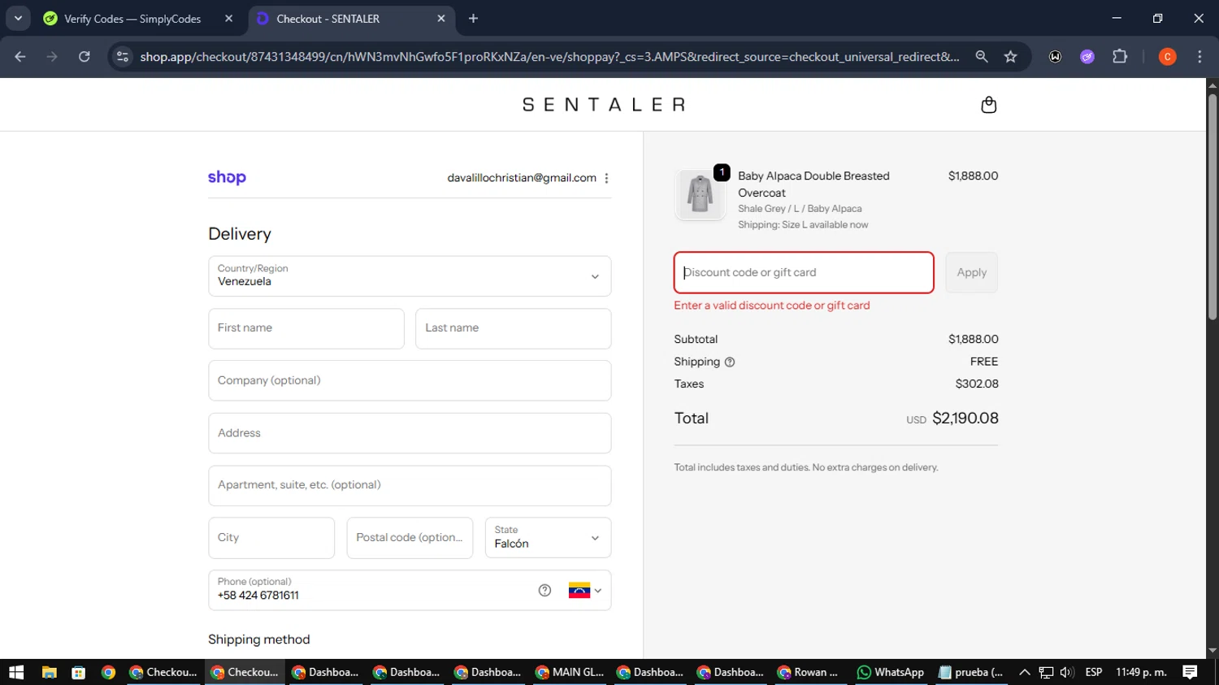Screen dimensions: 1219x685
Task: Click the site information icon in address bar
Action: [123, 57]
